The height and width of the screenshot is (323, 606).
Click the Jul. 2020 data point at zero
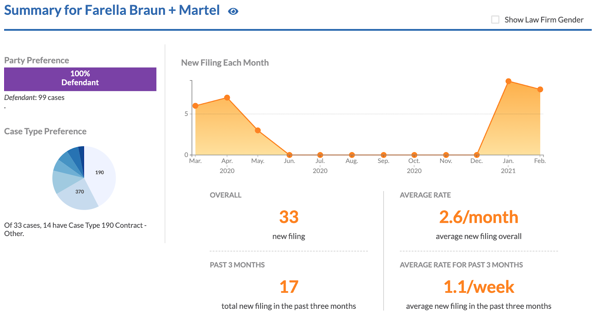(x=320, y=155)
